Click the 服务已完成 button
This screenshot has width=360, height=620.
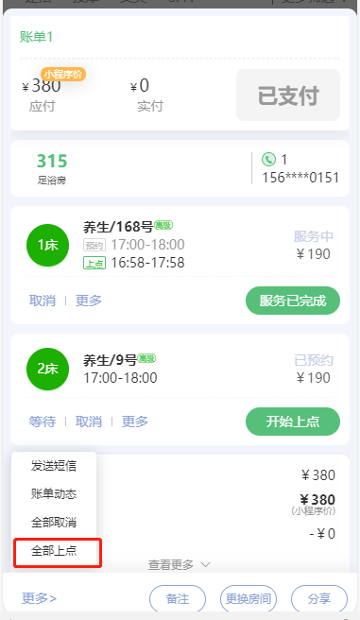point(293,301)
